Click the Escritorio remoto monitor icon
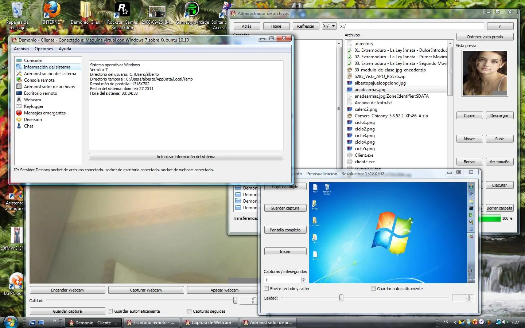Viewport: 525px width, 328px height. click(19, 93)
